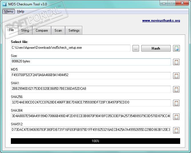
Task: Copy the SHA256 hash to clipboard
Action: coord(176,103)
